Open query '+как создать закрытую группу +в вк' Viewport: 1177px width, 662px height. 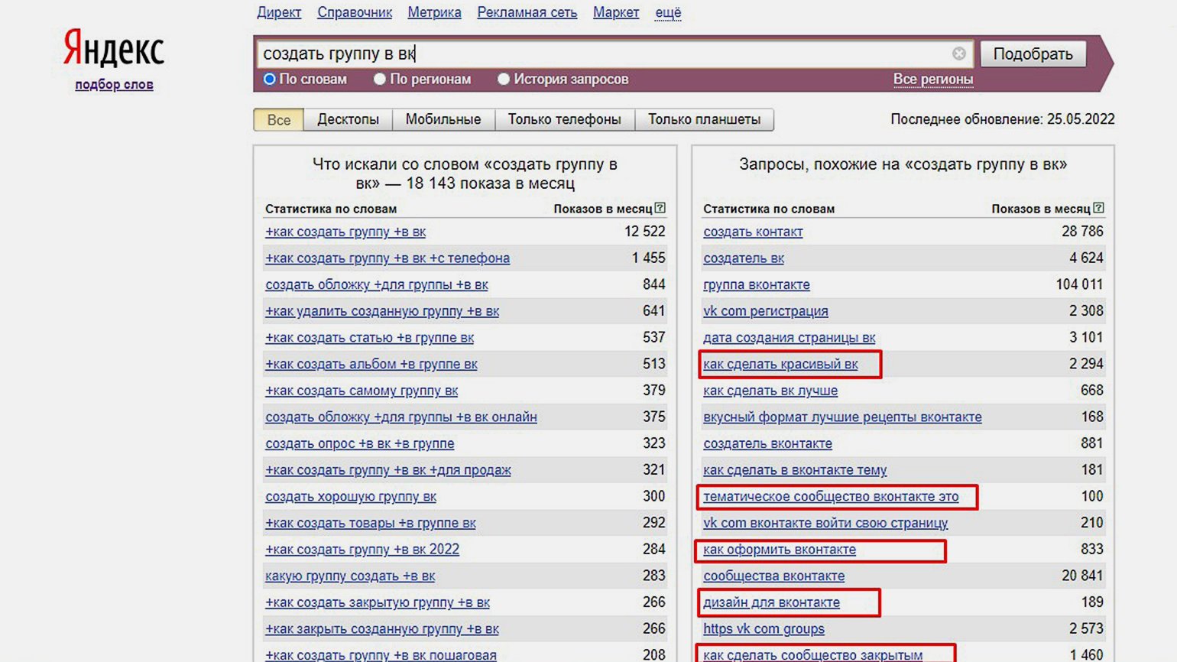click(x=378, y=602)
